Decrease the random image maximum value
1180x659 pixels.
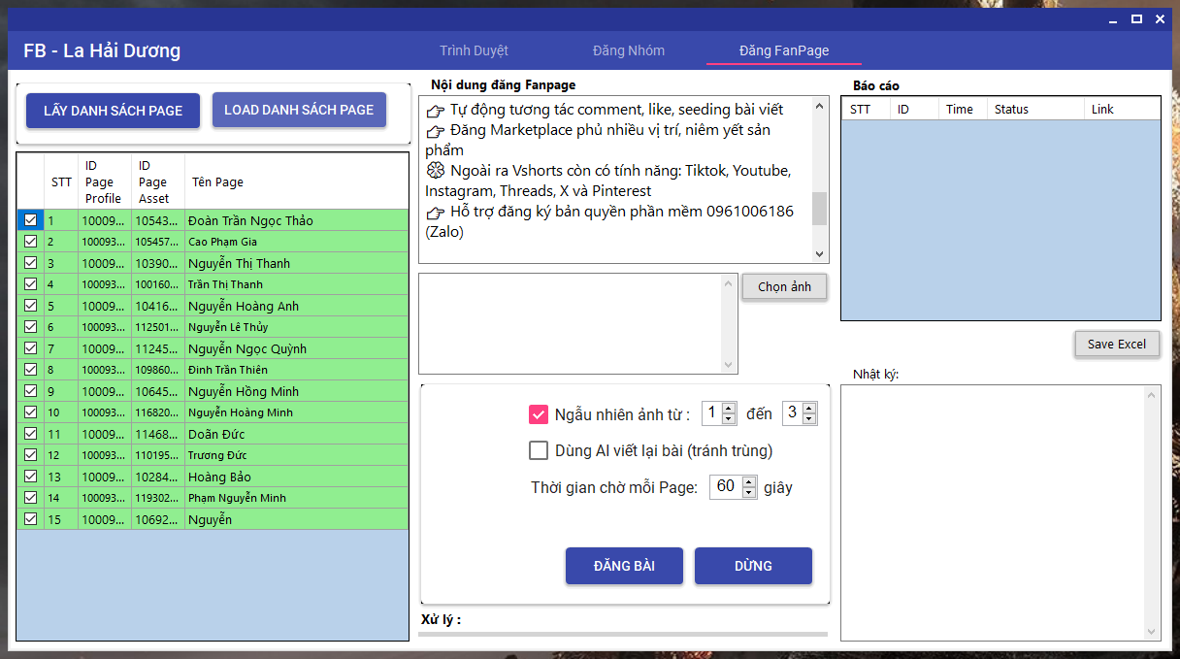809,419
